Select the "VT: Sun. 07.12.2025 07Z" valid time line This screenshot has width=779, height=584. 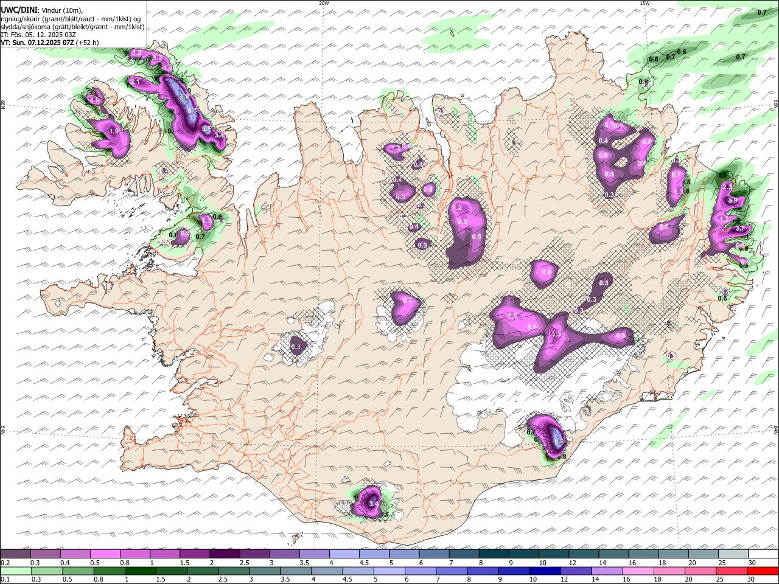coord(38,43)
